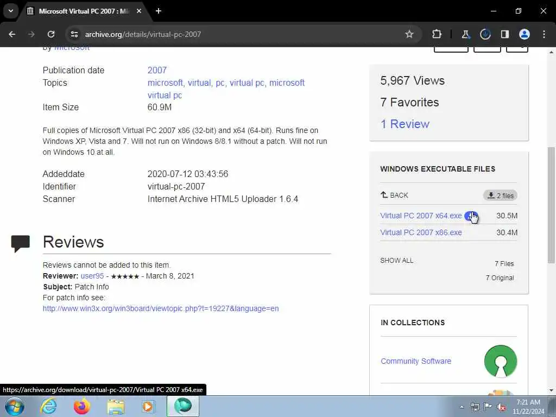Click the 30.5M file size
This screenshot has width=556, height=417.
[507, 216]
